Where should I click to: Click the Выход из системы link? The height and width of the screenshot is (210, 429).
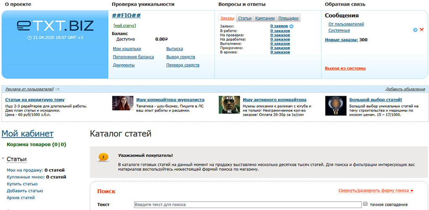click(345, 68)
